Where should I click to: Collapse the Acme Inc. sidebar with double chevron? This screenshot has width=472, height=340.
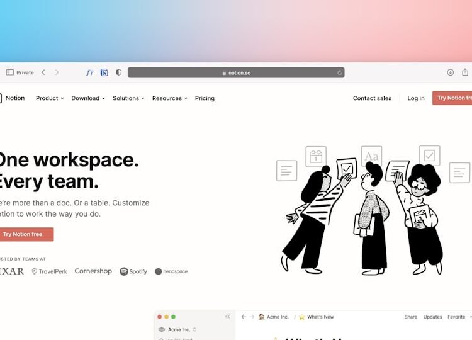click(x=228, y=317)
